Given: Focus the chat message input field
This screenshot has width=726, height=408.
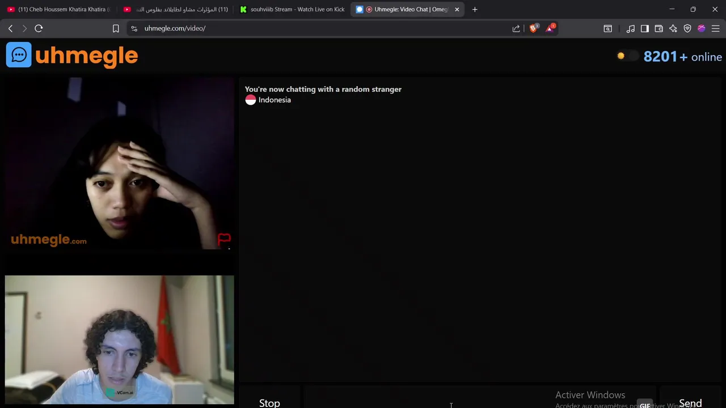Looking at the screenshot, I should pyautogui.click(x=479, y=399).
